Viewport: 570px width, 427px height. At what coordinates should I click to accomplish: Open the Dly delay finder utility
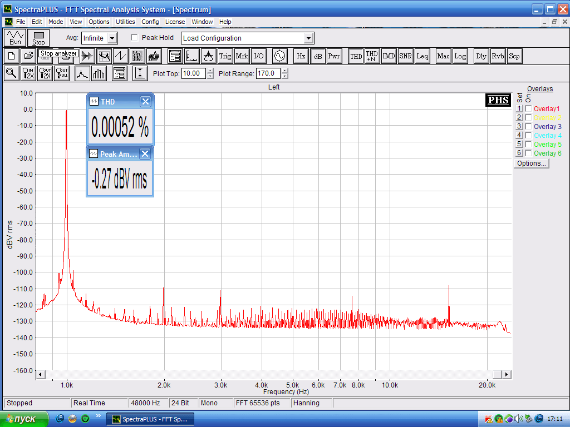(481, 56)
